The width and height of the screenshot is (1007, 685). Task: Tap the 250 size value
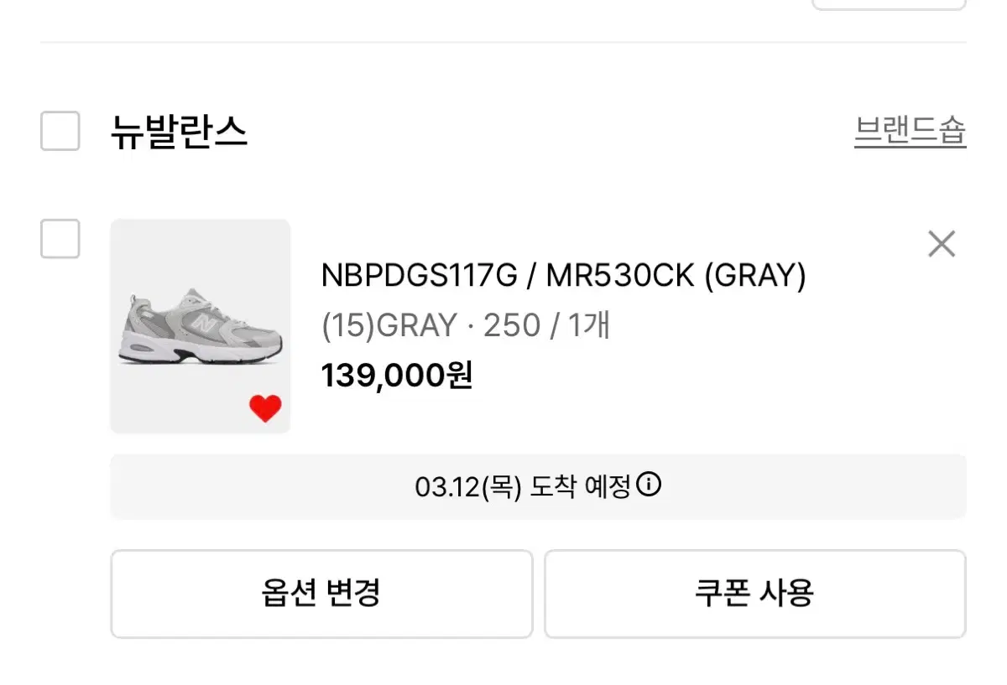512,325
